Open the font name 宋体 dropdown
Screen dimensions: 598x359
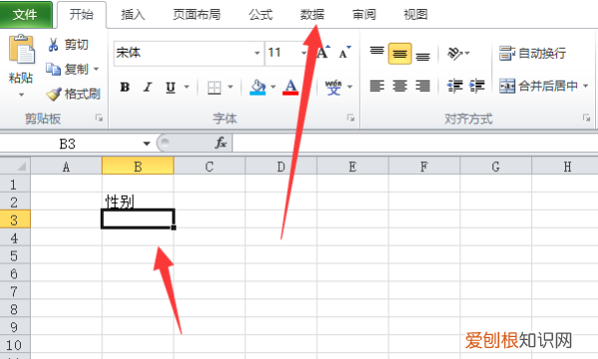pos(257,53)
